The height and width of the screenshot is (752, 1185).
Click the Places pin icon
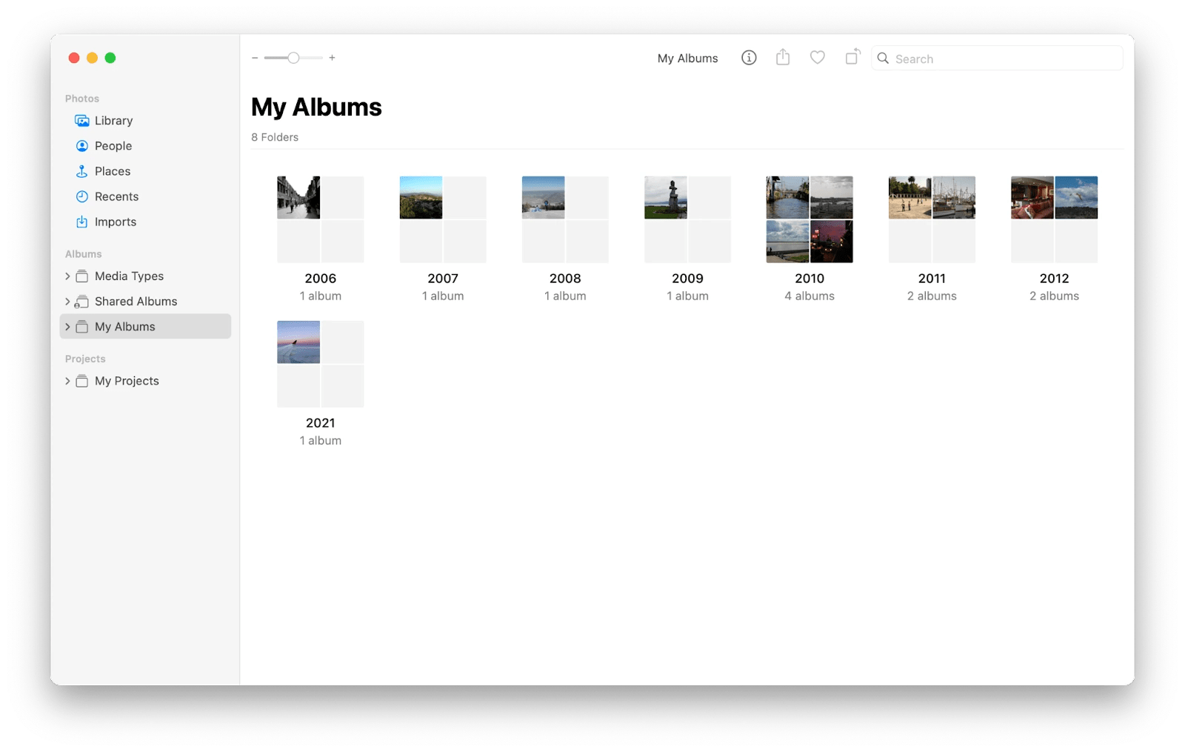pos(82,171)
